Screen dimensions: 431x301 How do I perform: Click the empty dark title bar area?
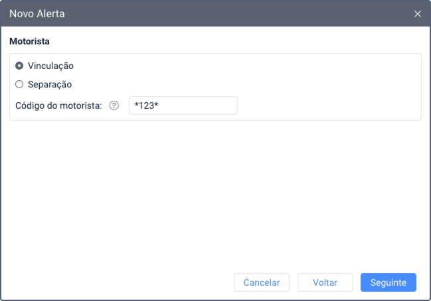(232, 13)
